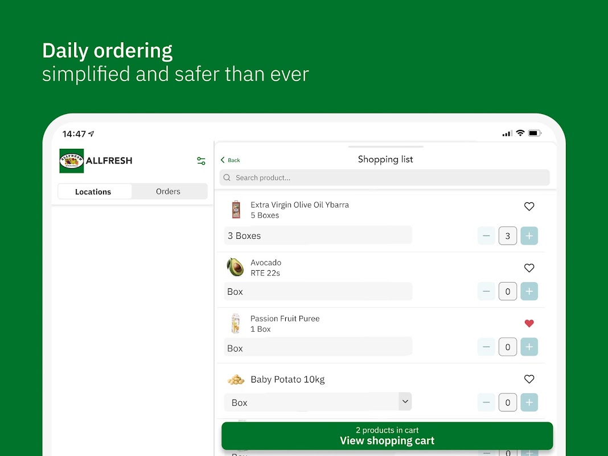Click the search magnifier icon
The image size is (608, 456).
[227, 178]
